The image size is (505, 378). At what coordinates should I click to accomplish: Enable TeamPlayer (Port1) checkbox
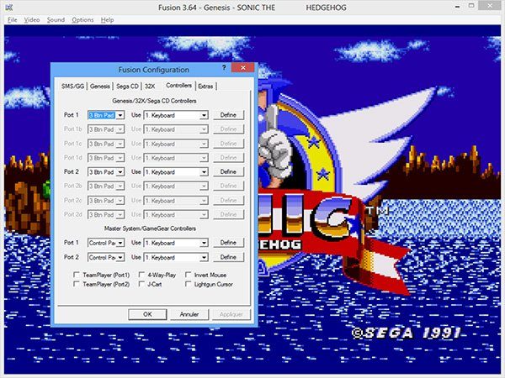[77, 275]
